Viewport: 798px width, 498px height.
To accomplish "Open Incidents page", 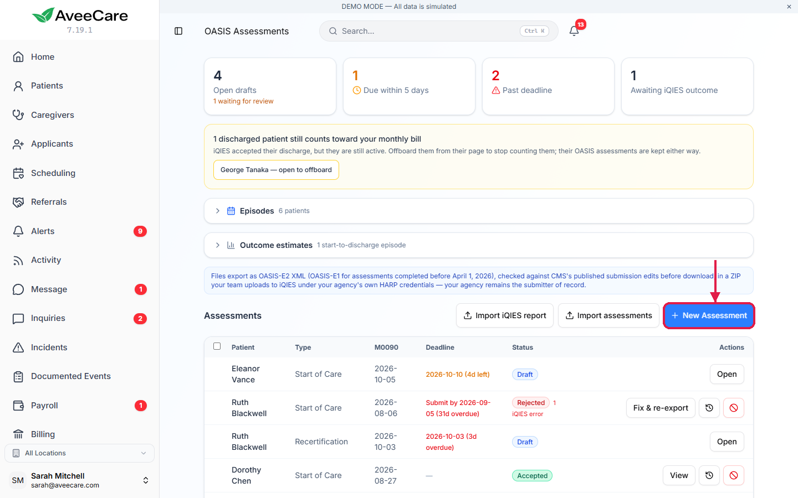I will point(80,347).
